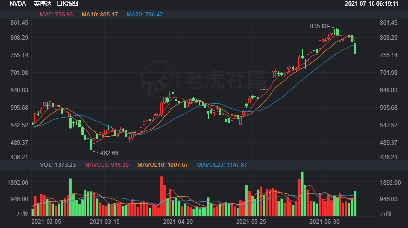This screenshot has height=228, width=408.
Task: Click the last green candlestick at far right
Action: [x=355, y=49]
